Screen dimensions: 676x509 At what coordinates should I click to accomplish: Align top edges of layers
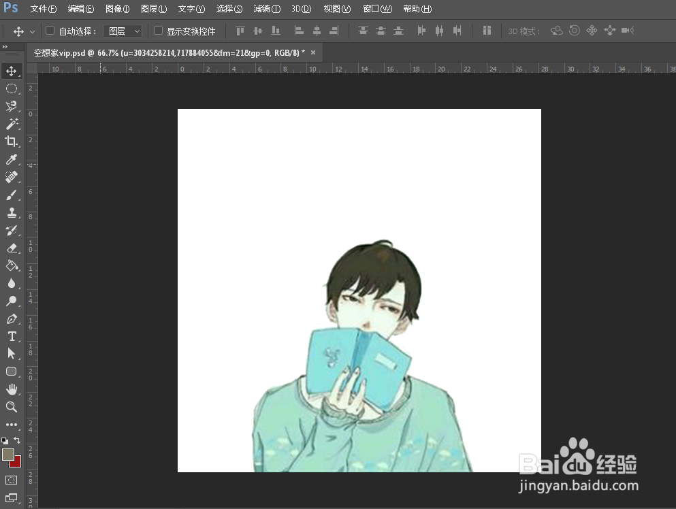tap(240, 31)
